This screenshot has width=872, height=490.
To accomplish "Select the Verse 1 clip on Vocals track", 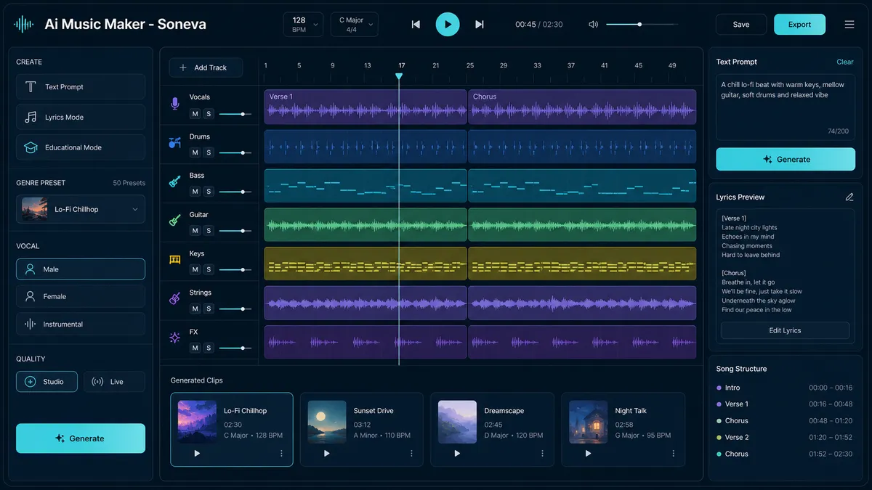I will (366, 107).
